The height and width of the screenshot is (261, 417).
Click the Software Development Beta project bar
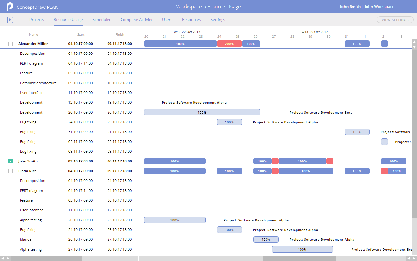202,112
